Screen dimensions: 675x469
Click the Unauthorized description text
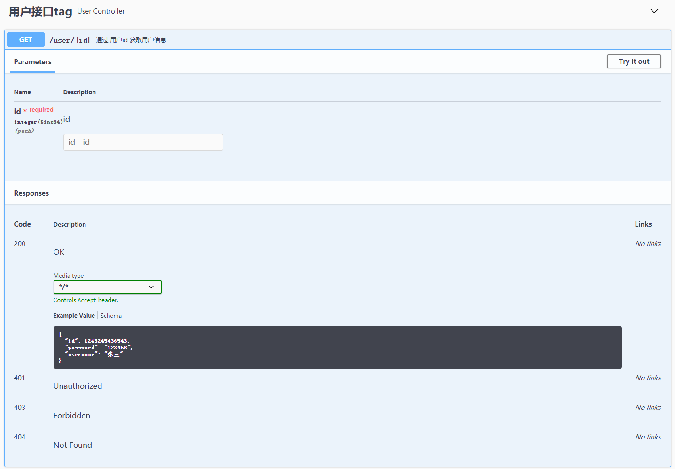78,386
